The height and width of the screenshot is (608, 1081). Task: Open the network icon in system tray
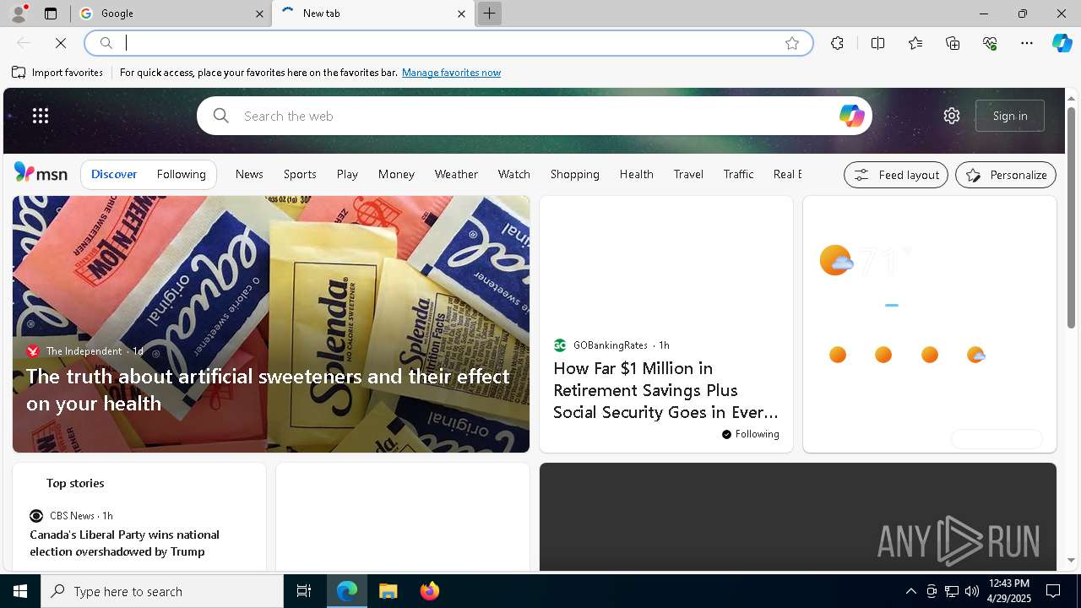952,591
